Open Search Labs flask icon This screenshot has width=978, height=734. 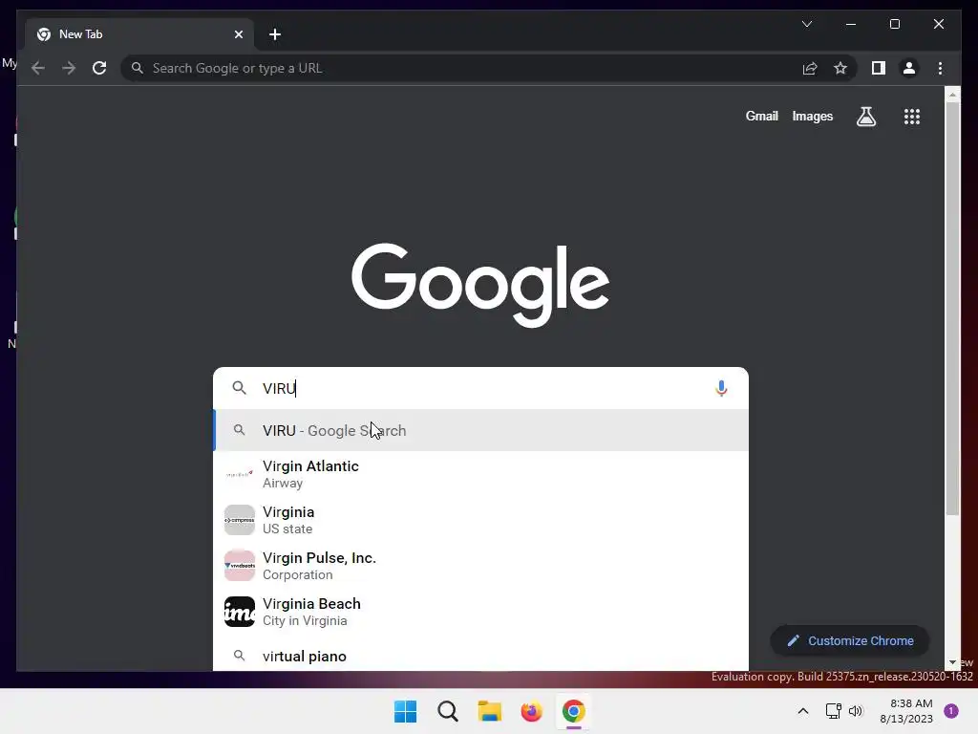click(865, 116)
